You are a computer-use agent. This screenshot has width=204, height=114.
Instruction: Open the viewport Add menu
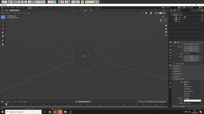point(24,13)
